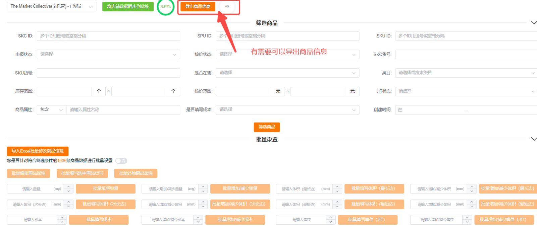Screen dimensions: 537x227
Task: Increase 请输入重量 with up stepper arrow
Action: pyautogui.click(x=68, y=186)
